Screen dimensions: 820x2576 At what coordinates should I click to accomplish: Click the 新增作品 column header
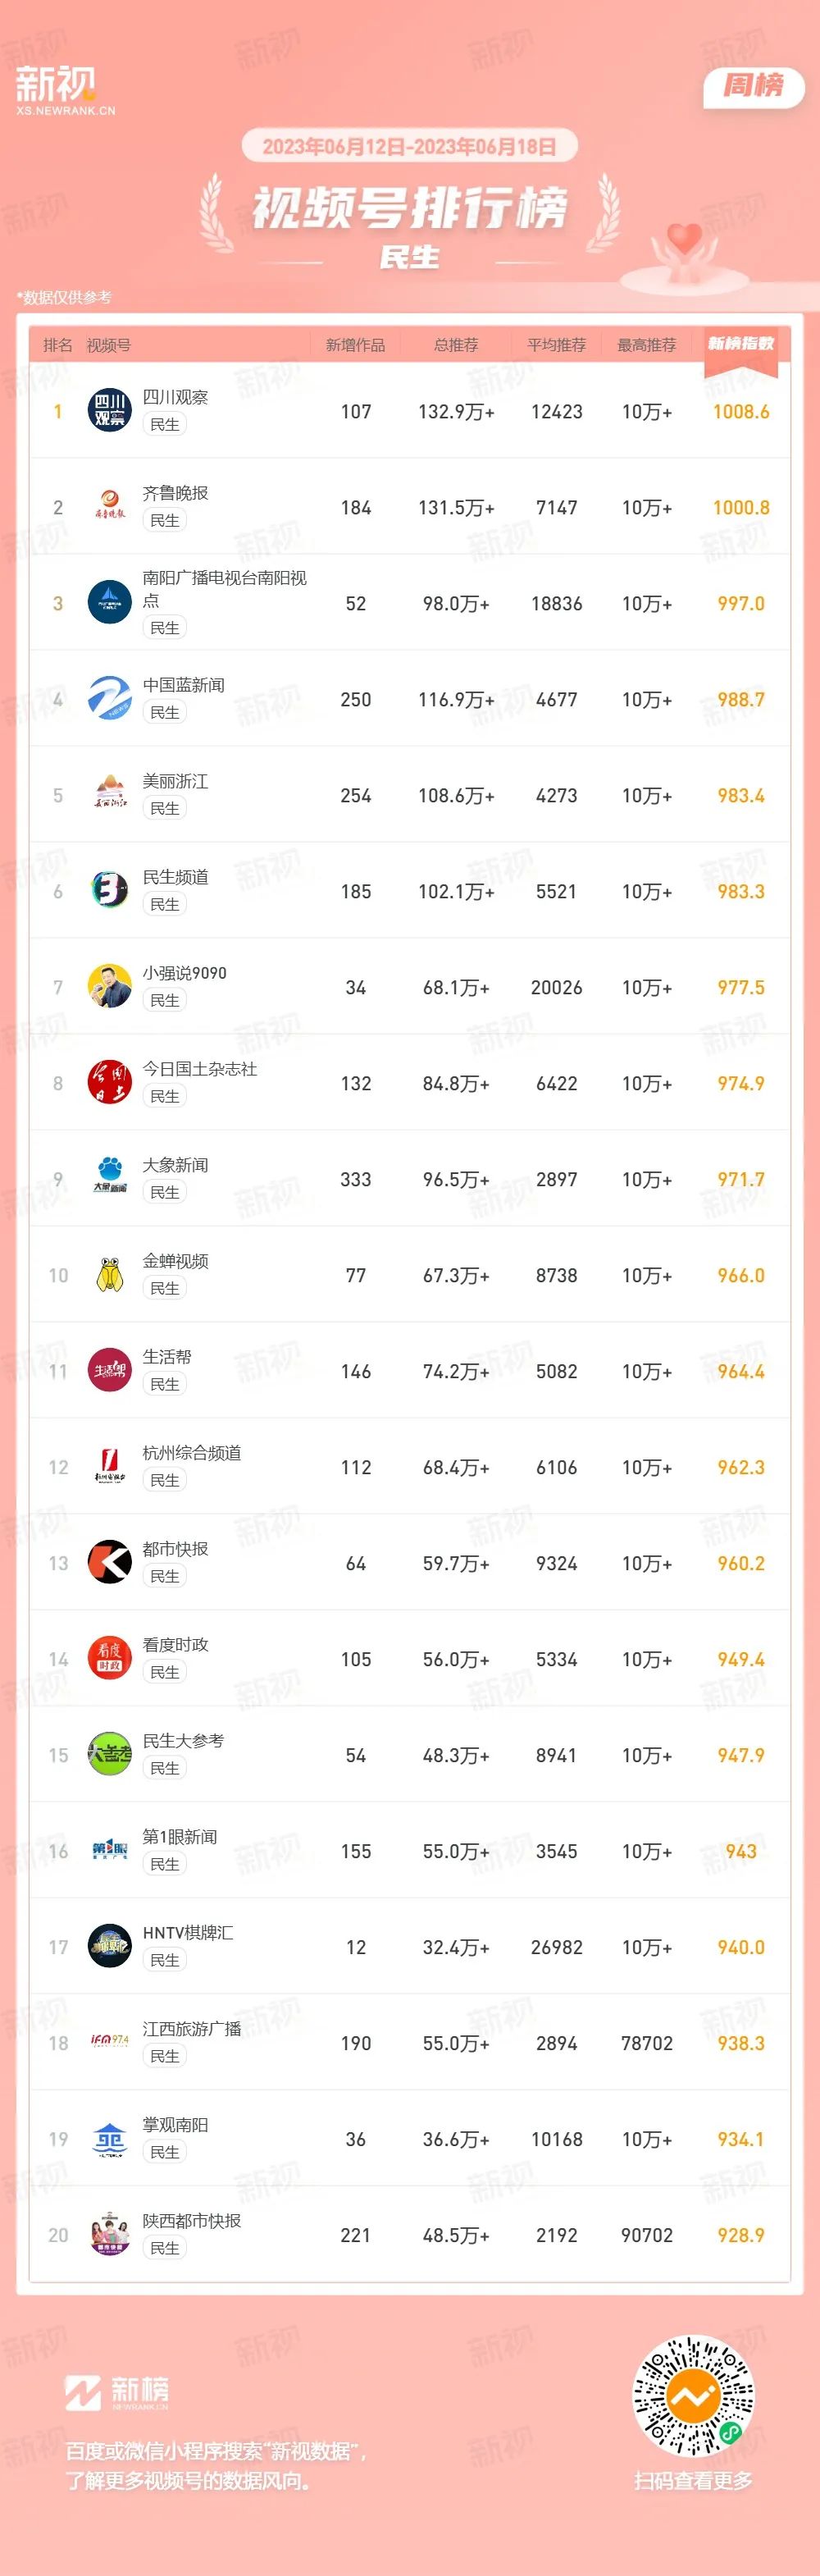pos(355,345)
